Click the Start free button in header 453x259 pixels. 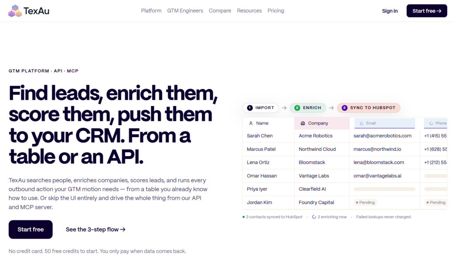(427, 11)
